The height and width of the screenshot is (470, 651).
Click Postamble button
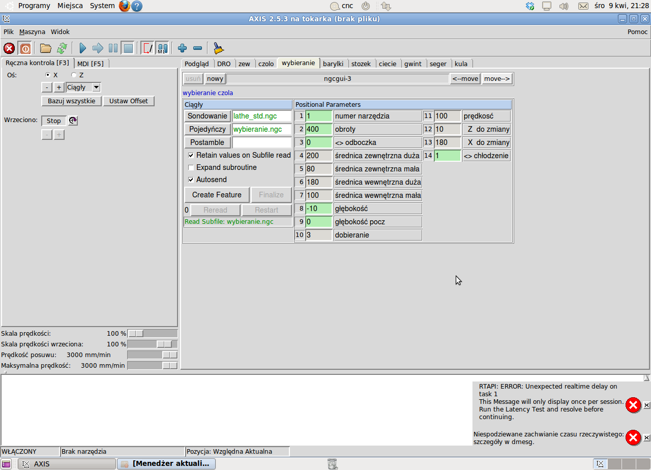click(208, 142)
